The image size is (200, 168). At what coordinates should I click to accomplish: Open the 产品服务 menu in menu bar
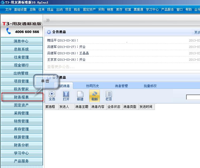[167, 10]
